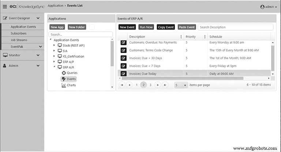Click the Applications tree Search field

tap(80, 34)
